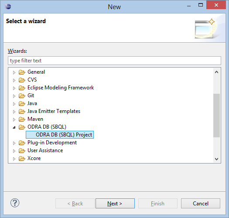Maximize the New wizard window
Viewport: 229px width, 218px height.
click(x=201, y=5)
